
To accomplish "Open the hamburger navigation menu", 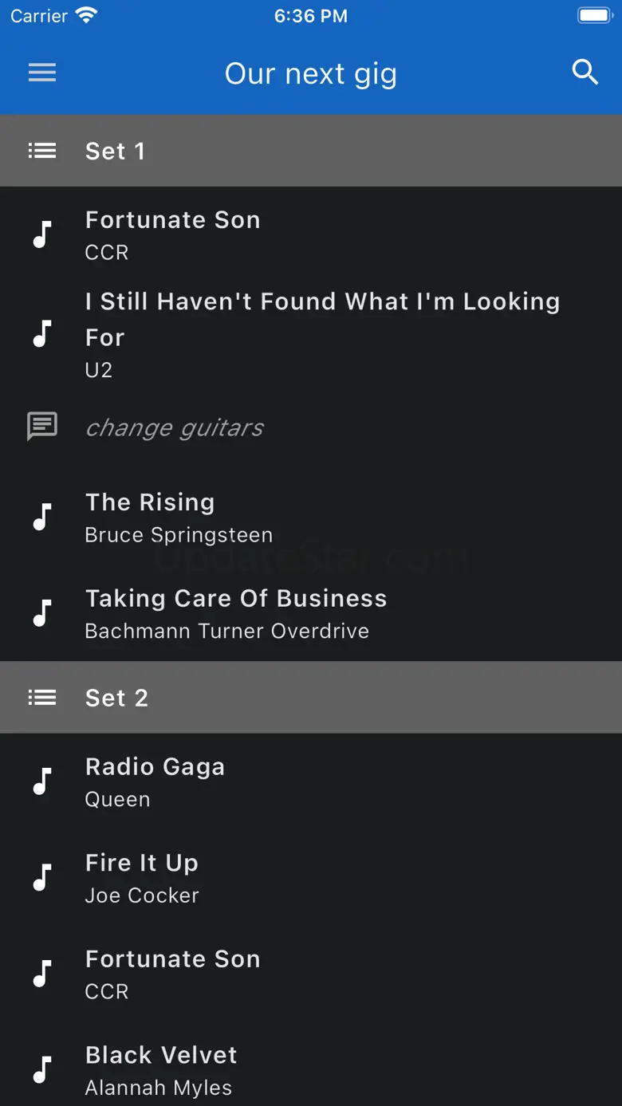I will [42, 73].
